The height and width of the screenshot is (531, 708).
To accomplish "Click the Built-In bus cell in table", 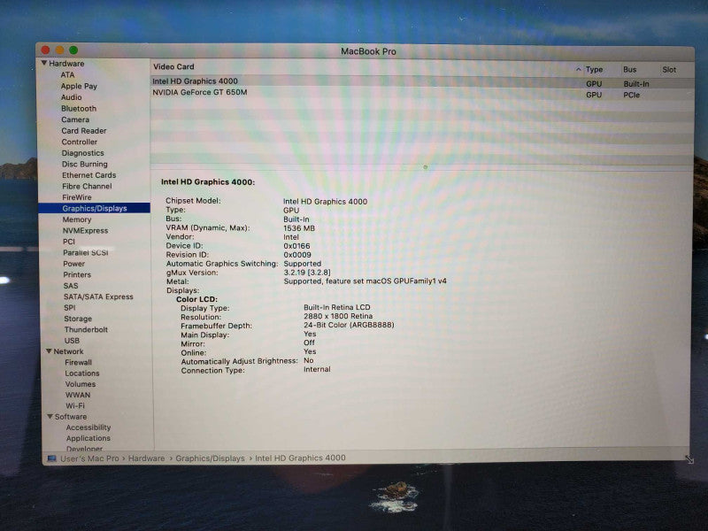I will tap(635, 84).
